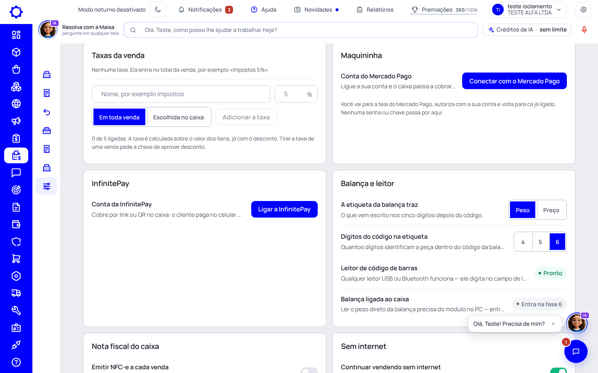
Task: Open the delivery truck sidebar icon
Action: (x=16, y=293)
